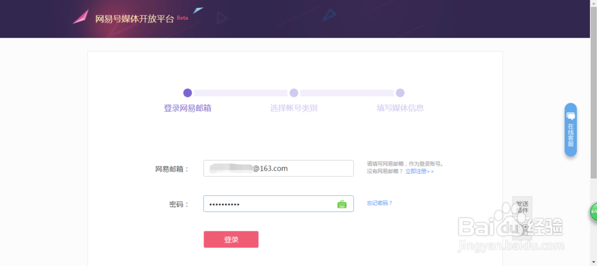This screenshot has height=266, width=597.
Task: Click the 网易邮箱： field label
Action: point(172,169)
